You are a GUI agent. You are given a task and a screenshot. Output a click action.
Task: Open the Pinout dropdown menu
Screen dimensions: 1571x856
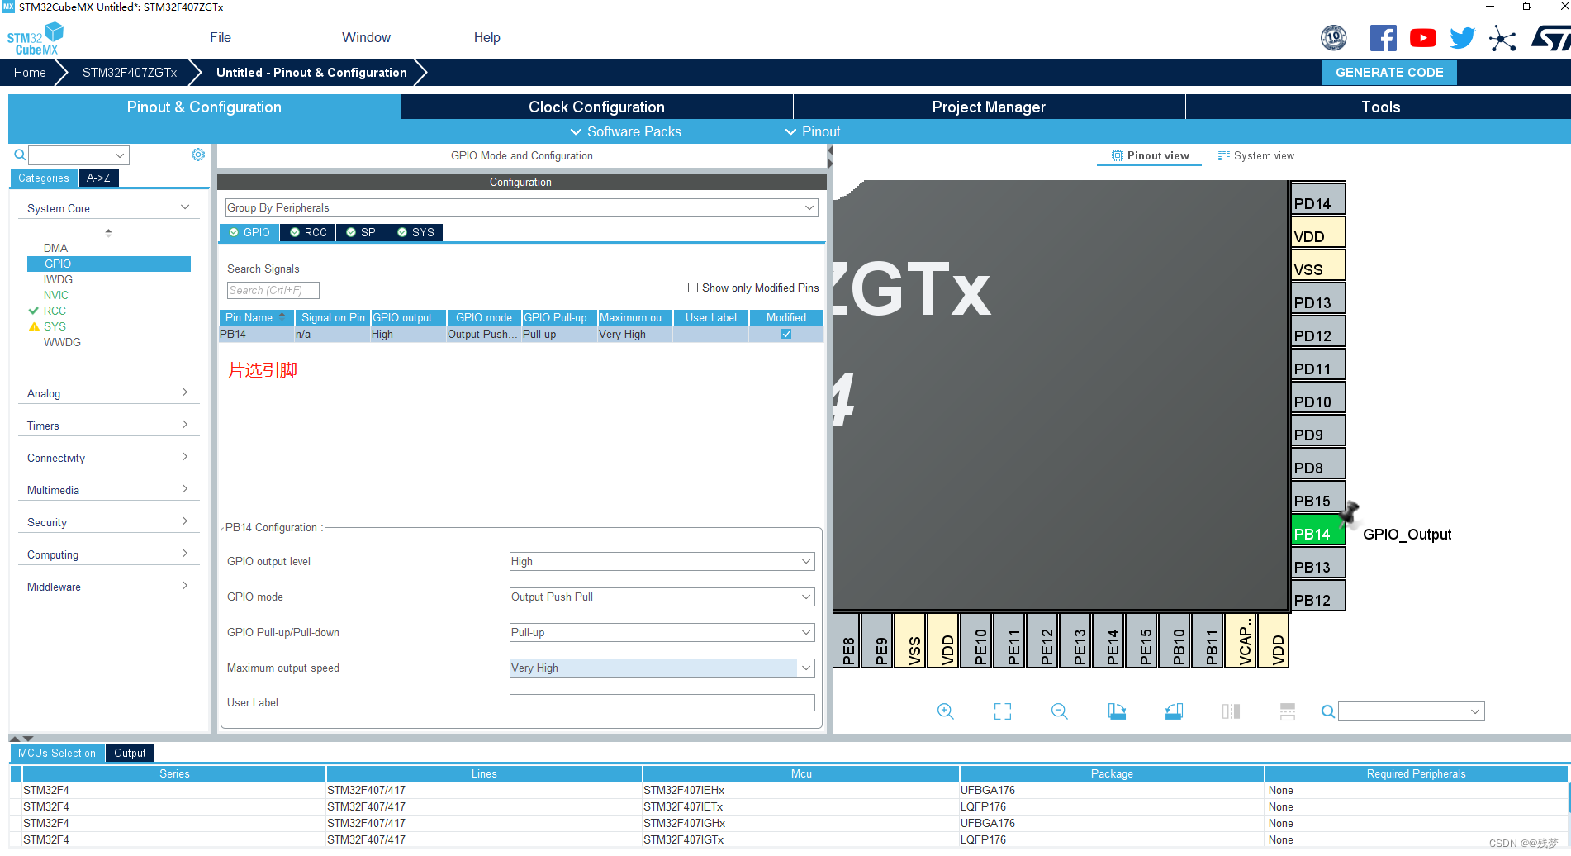(813, 131)
